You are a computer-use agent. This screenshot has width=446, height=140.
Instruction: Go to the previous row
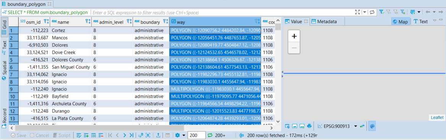(117, 135)
